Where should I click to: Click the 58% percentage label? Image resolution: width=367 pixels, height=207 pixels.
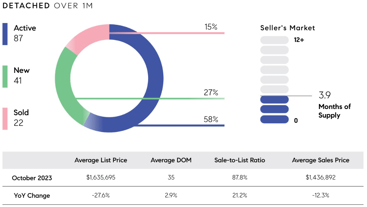[x=211, y=119]
